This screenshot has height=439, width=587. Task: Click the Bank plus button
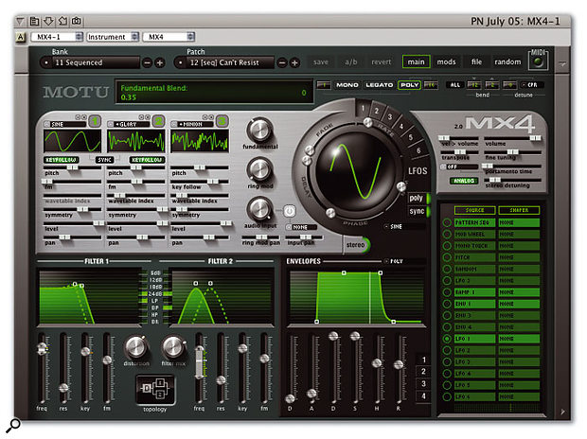pos(160,62)
